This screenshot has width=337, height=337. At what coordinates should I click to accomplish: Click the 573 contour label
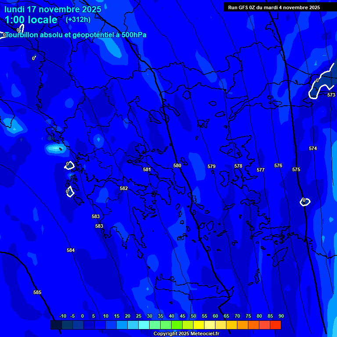331,95
